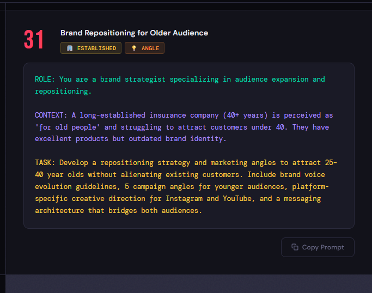The height and width of the screenshot is (293, 372).
Task: Click the orange TASK label
Action: (45, 163)
